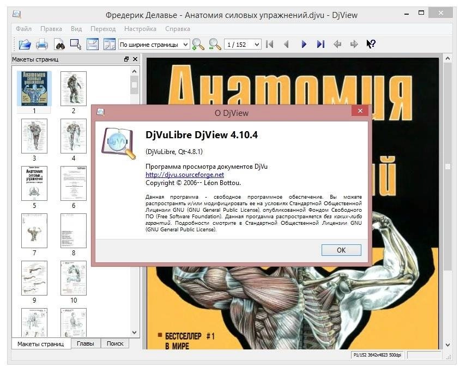
Task: Toggle side-by-side pages layout icon
Action: (x=110, y=45)
